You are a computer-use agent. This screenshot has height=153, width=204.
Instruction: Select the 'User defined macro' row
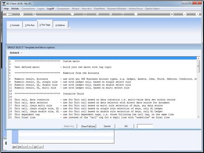[x=103, y=67]
